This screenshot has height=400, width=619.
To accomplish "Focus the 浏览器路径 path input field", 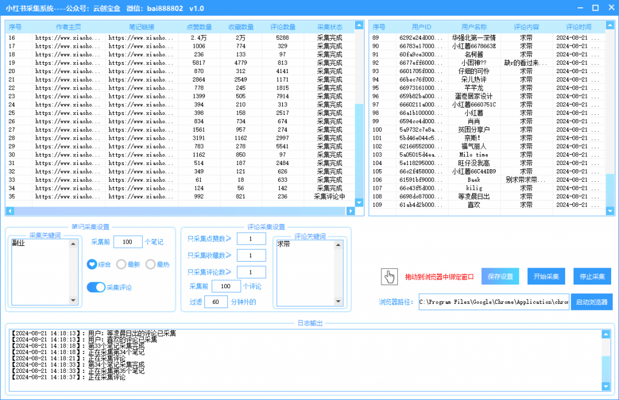I will pos(493,302).
